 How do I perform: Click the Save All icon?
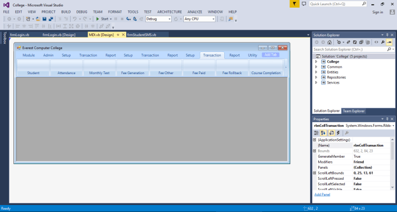point(51,19)
